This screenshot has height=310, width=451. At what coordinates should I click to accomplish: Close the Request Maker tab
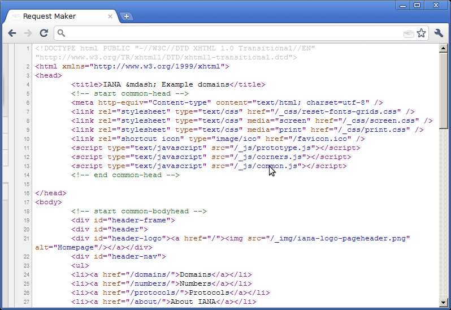tap(110, 16)
